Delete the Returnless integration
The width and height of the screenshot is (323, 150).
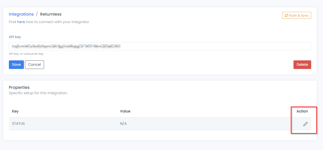[x=302, y=65]
